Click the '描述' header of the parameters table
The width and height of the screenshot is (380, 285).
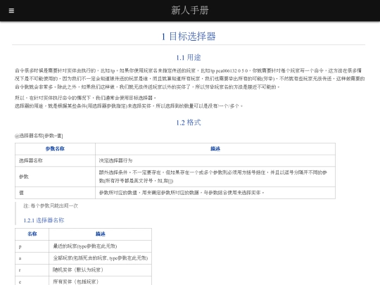tap(215, 148)
